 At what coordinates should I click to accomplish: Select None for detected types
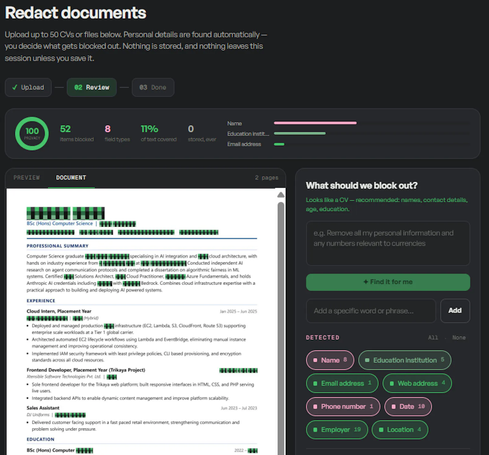click(x=459, y=338)
